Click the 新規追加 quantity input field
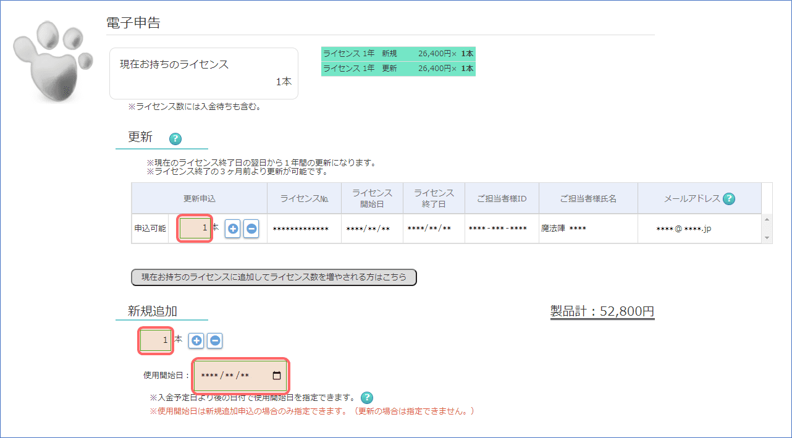Screen dimensions: 792x438 pyautogui.click(x=156, y=340)
